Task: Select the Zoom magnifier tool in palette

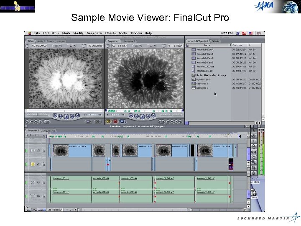Action: pos(254,162)
